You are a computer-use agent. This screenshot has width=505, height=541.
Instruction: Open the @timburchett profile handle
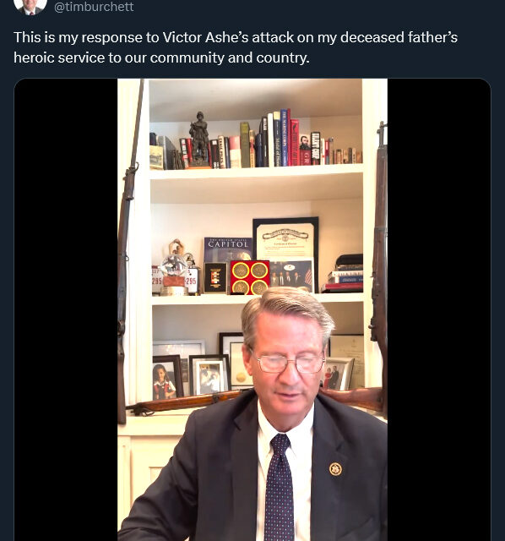94,7
